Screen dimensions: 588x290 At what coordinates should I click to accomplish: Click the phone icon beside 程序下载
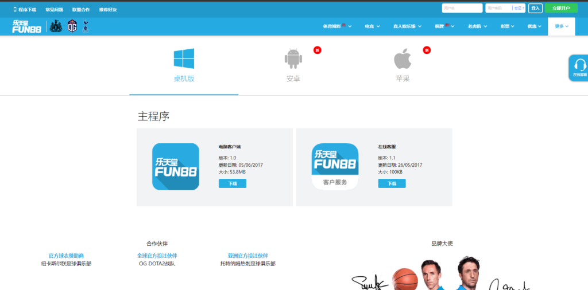(x=15, y=9)
